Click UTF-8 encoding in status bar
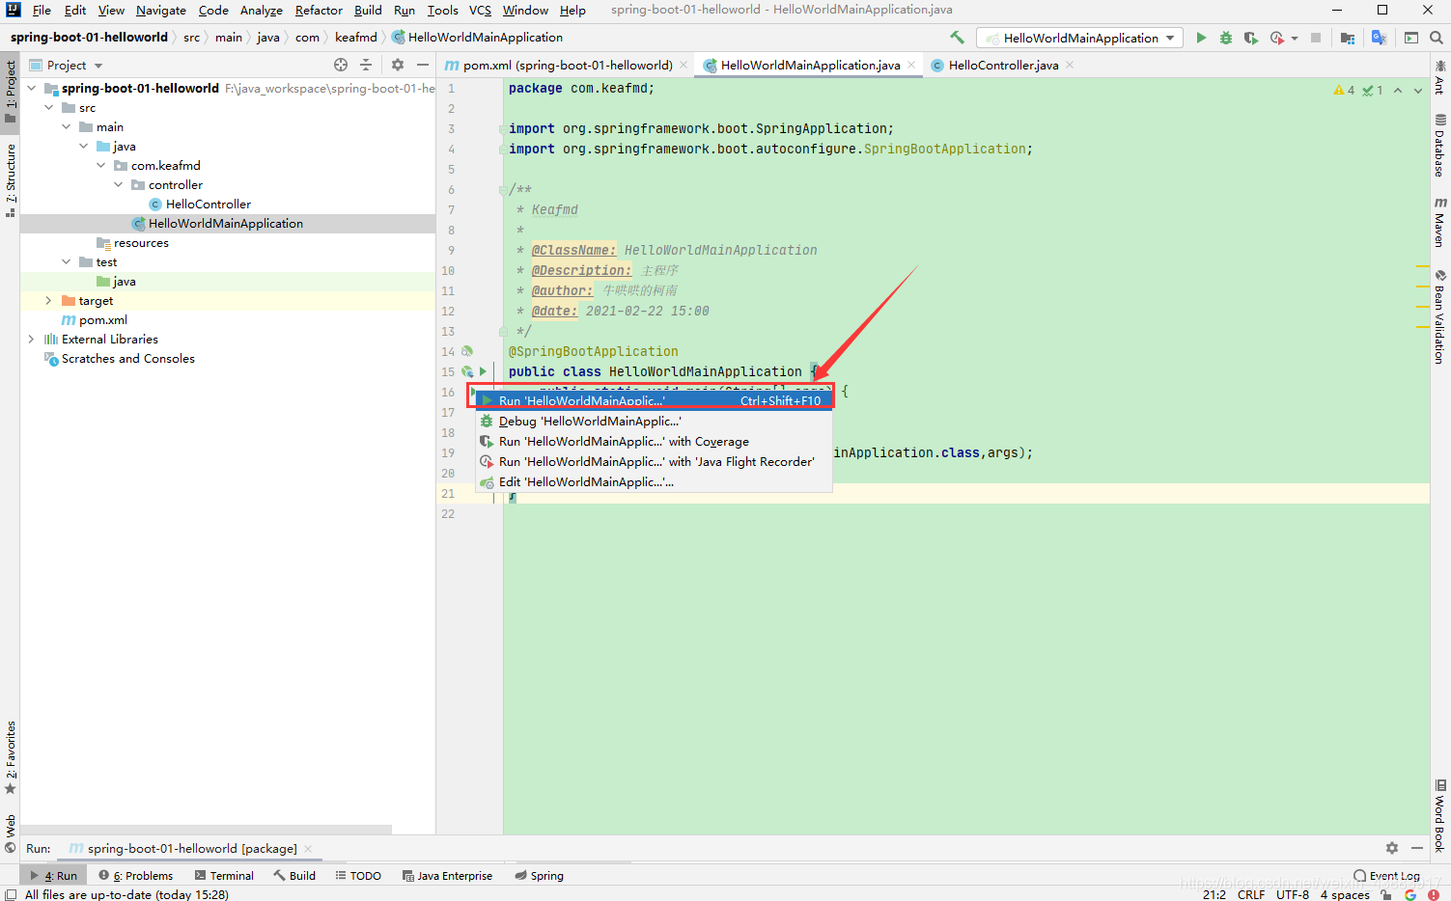Viewport: 1451px width, 901px height. coord(1292,894)
